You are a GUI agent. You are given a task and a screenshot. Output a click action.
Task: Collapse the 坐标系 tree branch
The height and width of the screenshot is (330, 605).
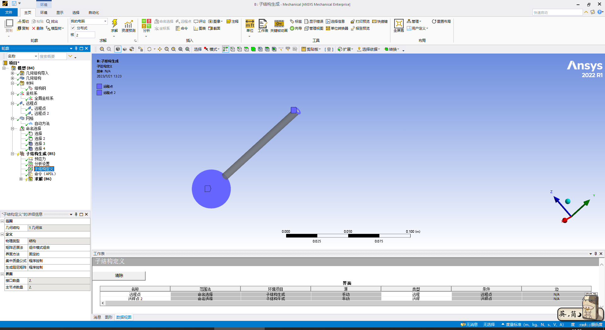pos(12,93)
